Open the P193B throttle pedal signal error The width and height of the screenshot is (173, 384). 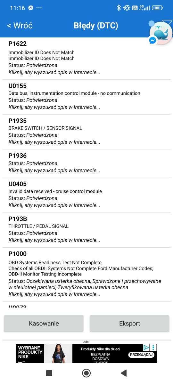[86, 230]
